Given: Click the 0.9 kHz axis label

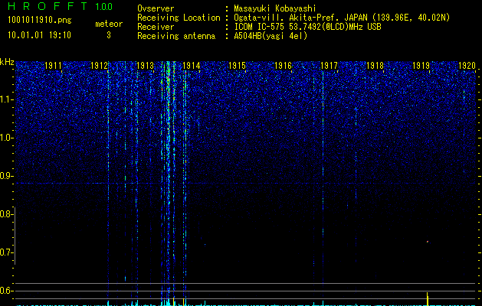Looking at the screenshot, I should (x=5, y=176).
